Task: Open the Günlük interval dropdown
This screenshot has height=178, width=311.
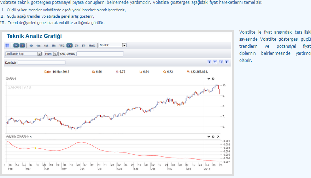Action: point(112,45)
